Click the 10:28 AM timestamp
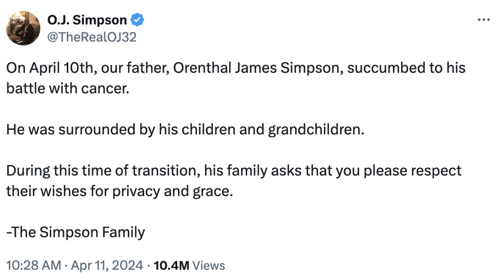Image resolution: width=502 pixels, height=280 pixels. 33,266
